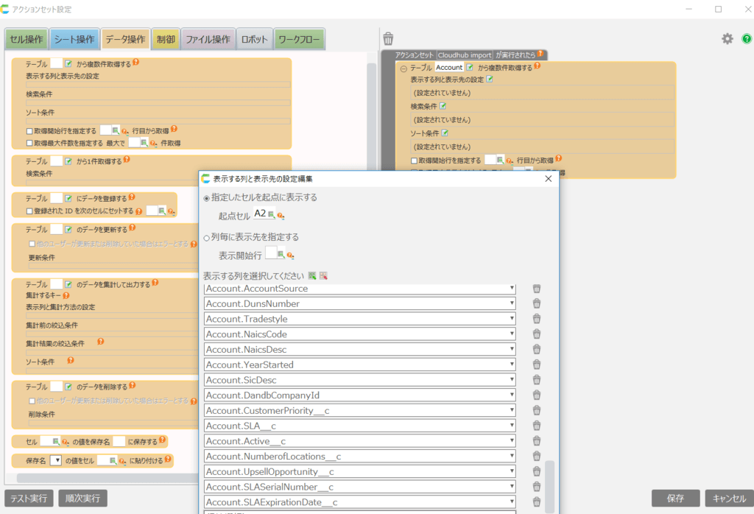Viewport: 754px width, 514px height.
Task: Switch to the ロボット tab
Action: point(254,40)
